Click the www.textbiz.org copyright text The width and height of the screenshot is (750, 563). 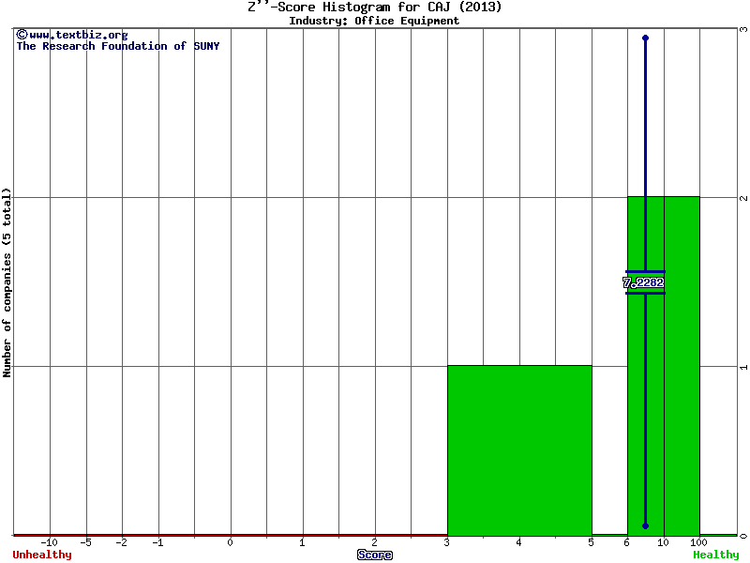coord(72,35)
